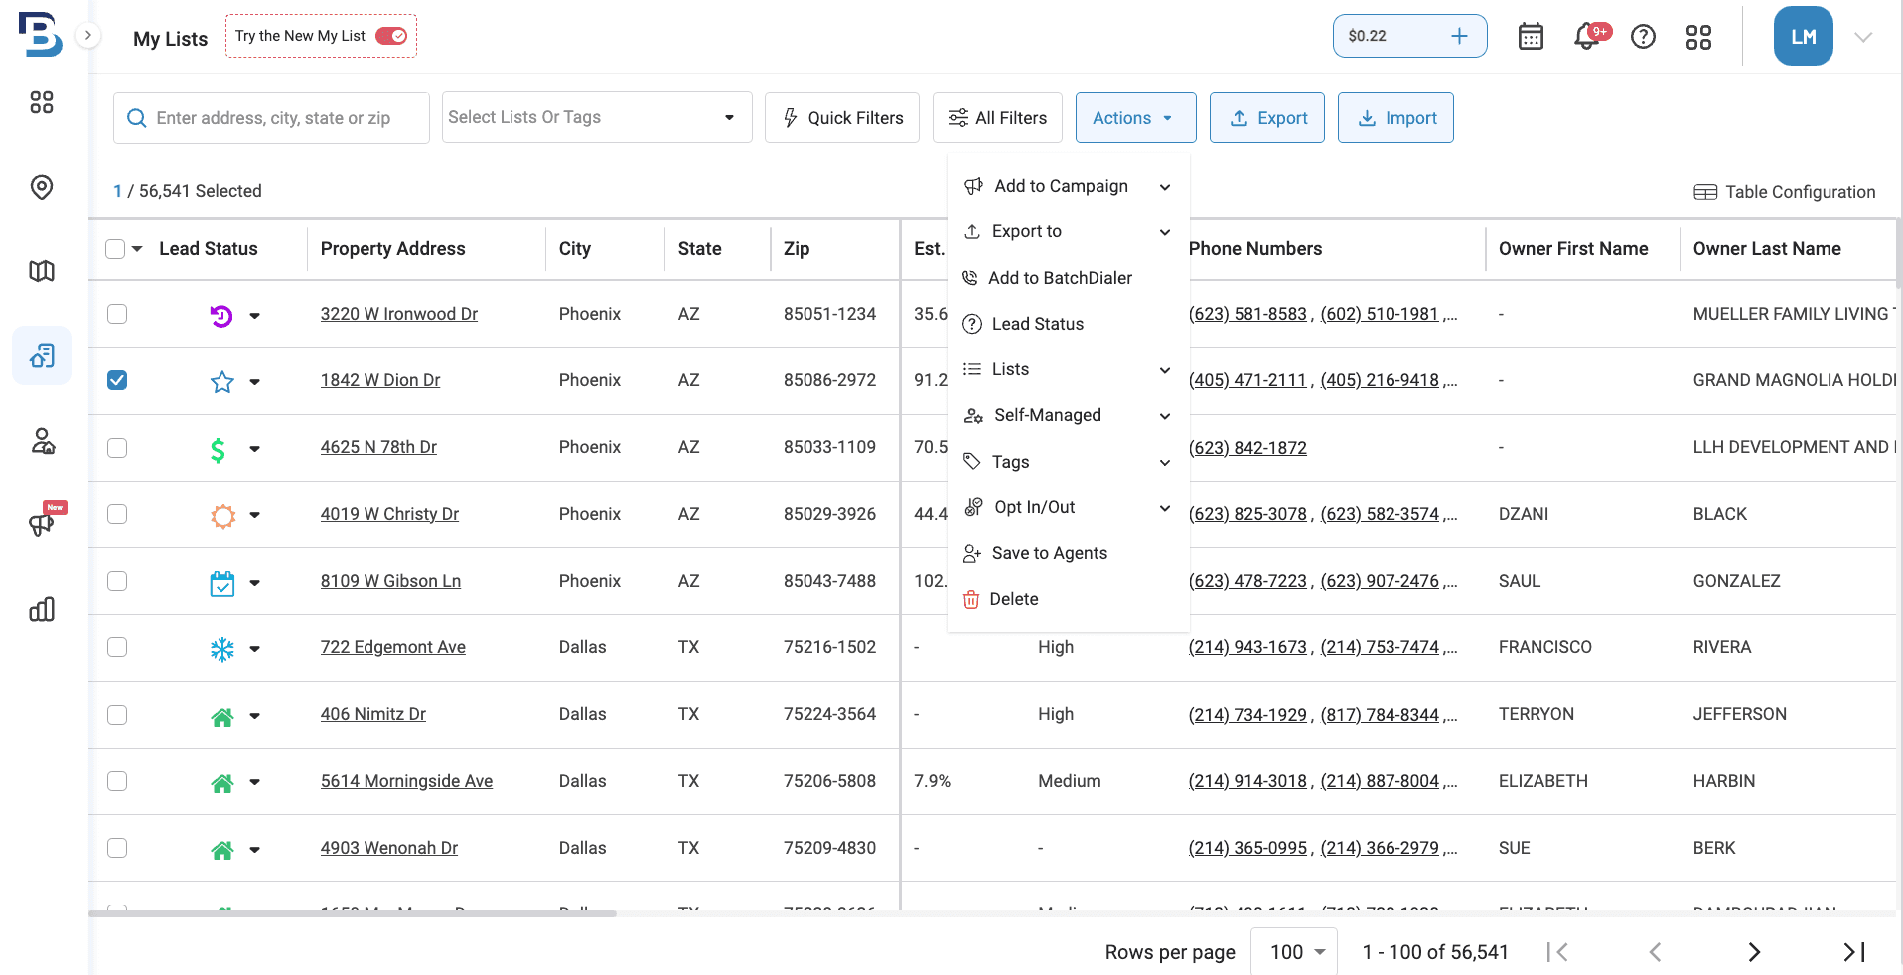Add balance with the plus icon
The width and height of the screenshot is (1903, 975).
point(1459,36)
